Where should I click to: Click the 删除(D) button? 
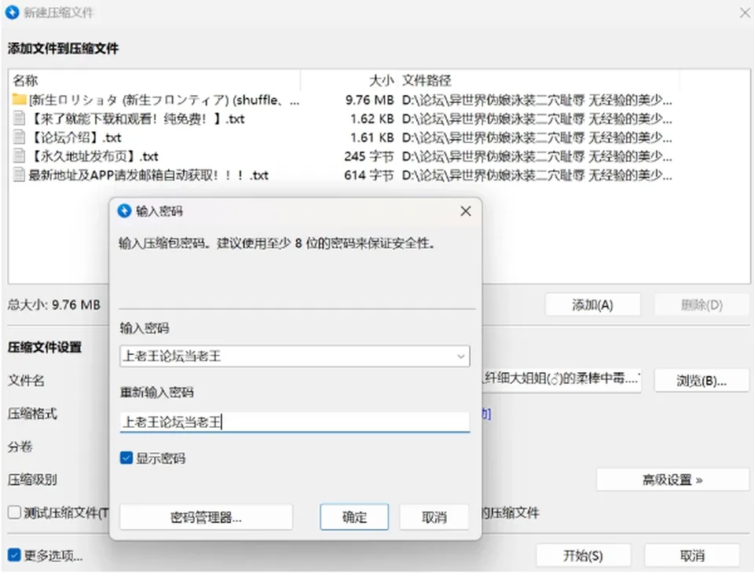point(701,305)
